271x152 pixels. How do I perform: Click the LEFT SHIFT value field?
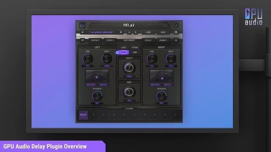pos(107,66)
